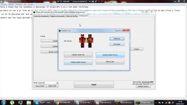Show hidden tray icons arrow

click(156, 103)
